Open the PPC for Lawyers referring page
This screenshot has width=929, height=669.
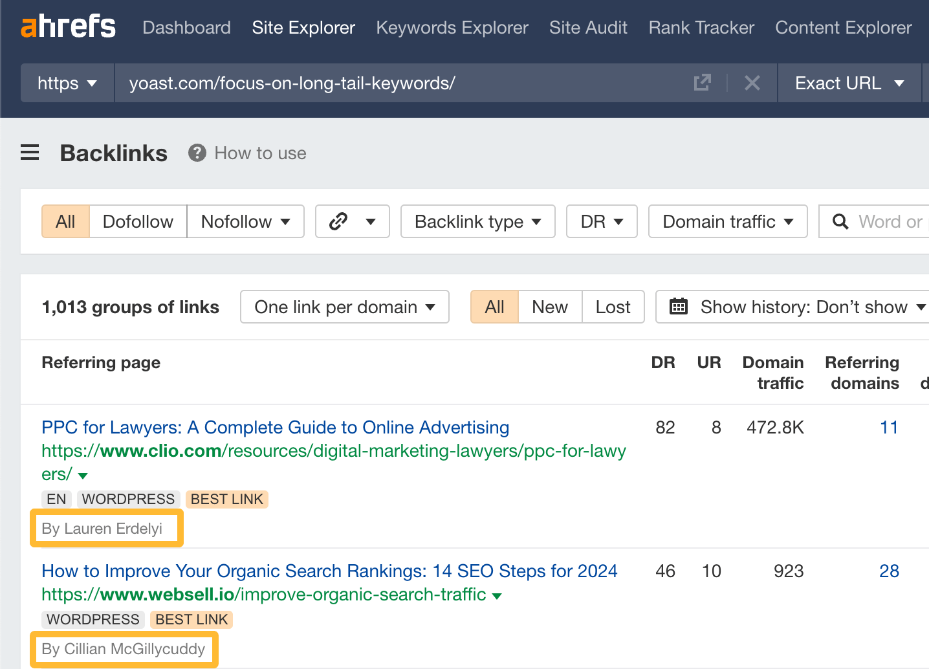[x=274, y=427]
